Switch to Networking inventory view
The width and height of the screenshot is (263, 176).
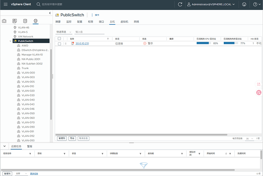(35, 21)
